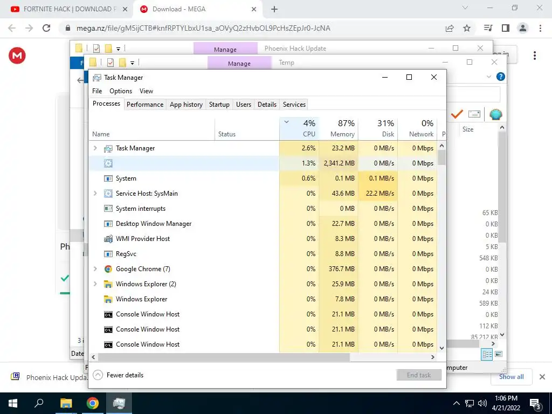
Task: Open Google Chrome from the taskbar
Action: (x=93, y=403)
